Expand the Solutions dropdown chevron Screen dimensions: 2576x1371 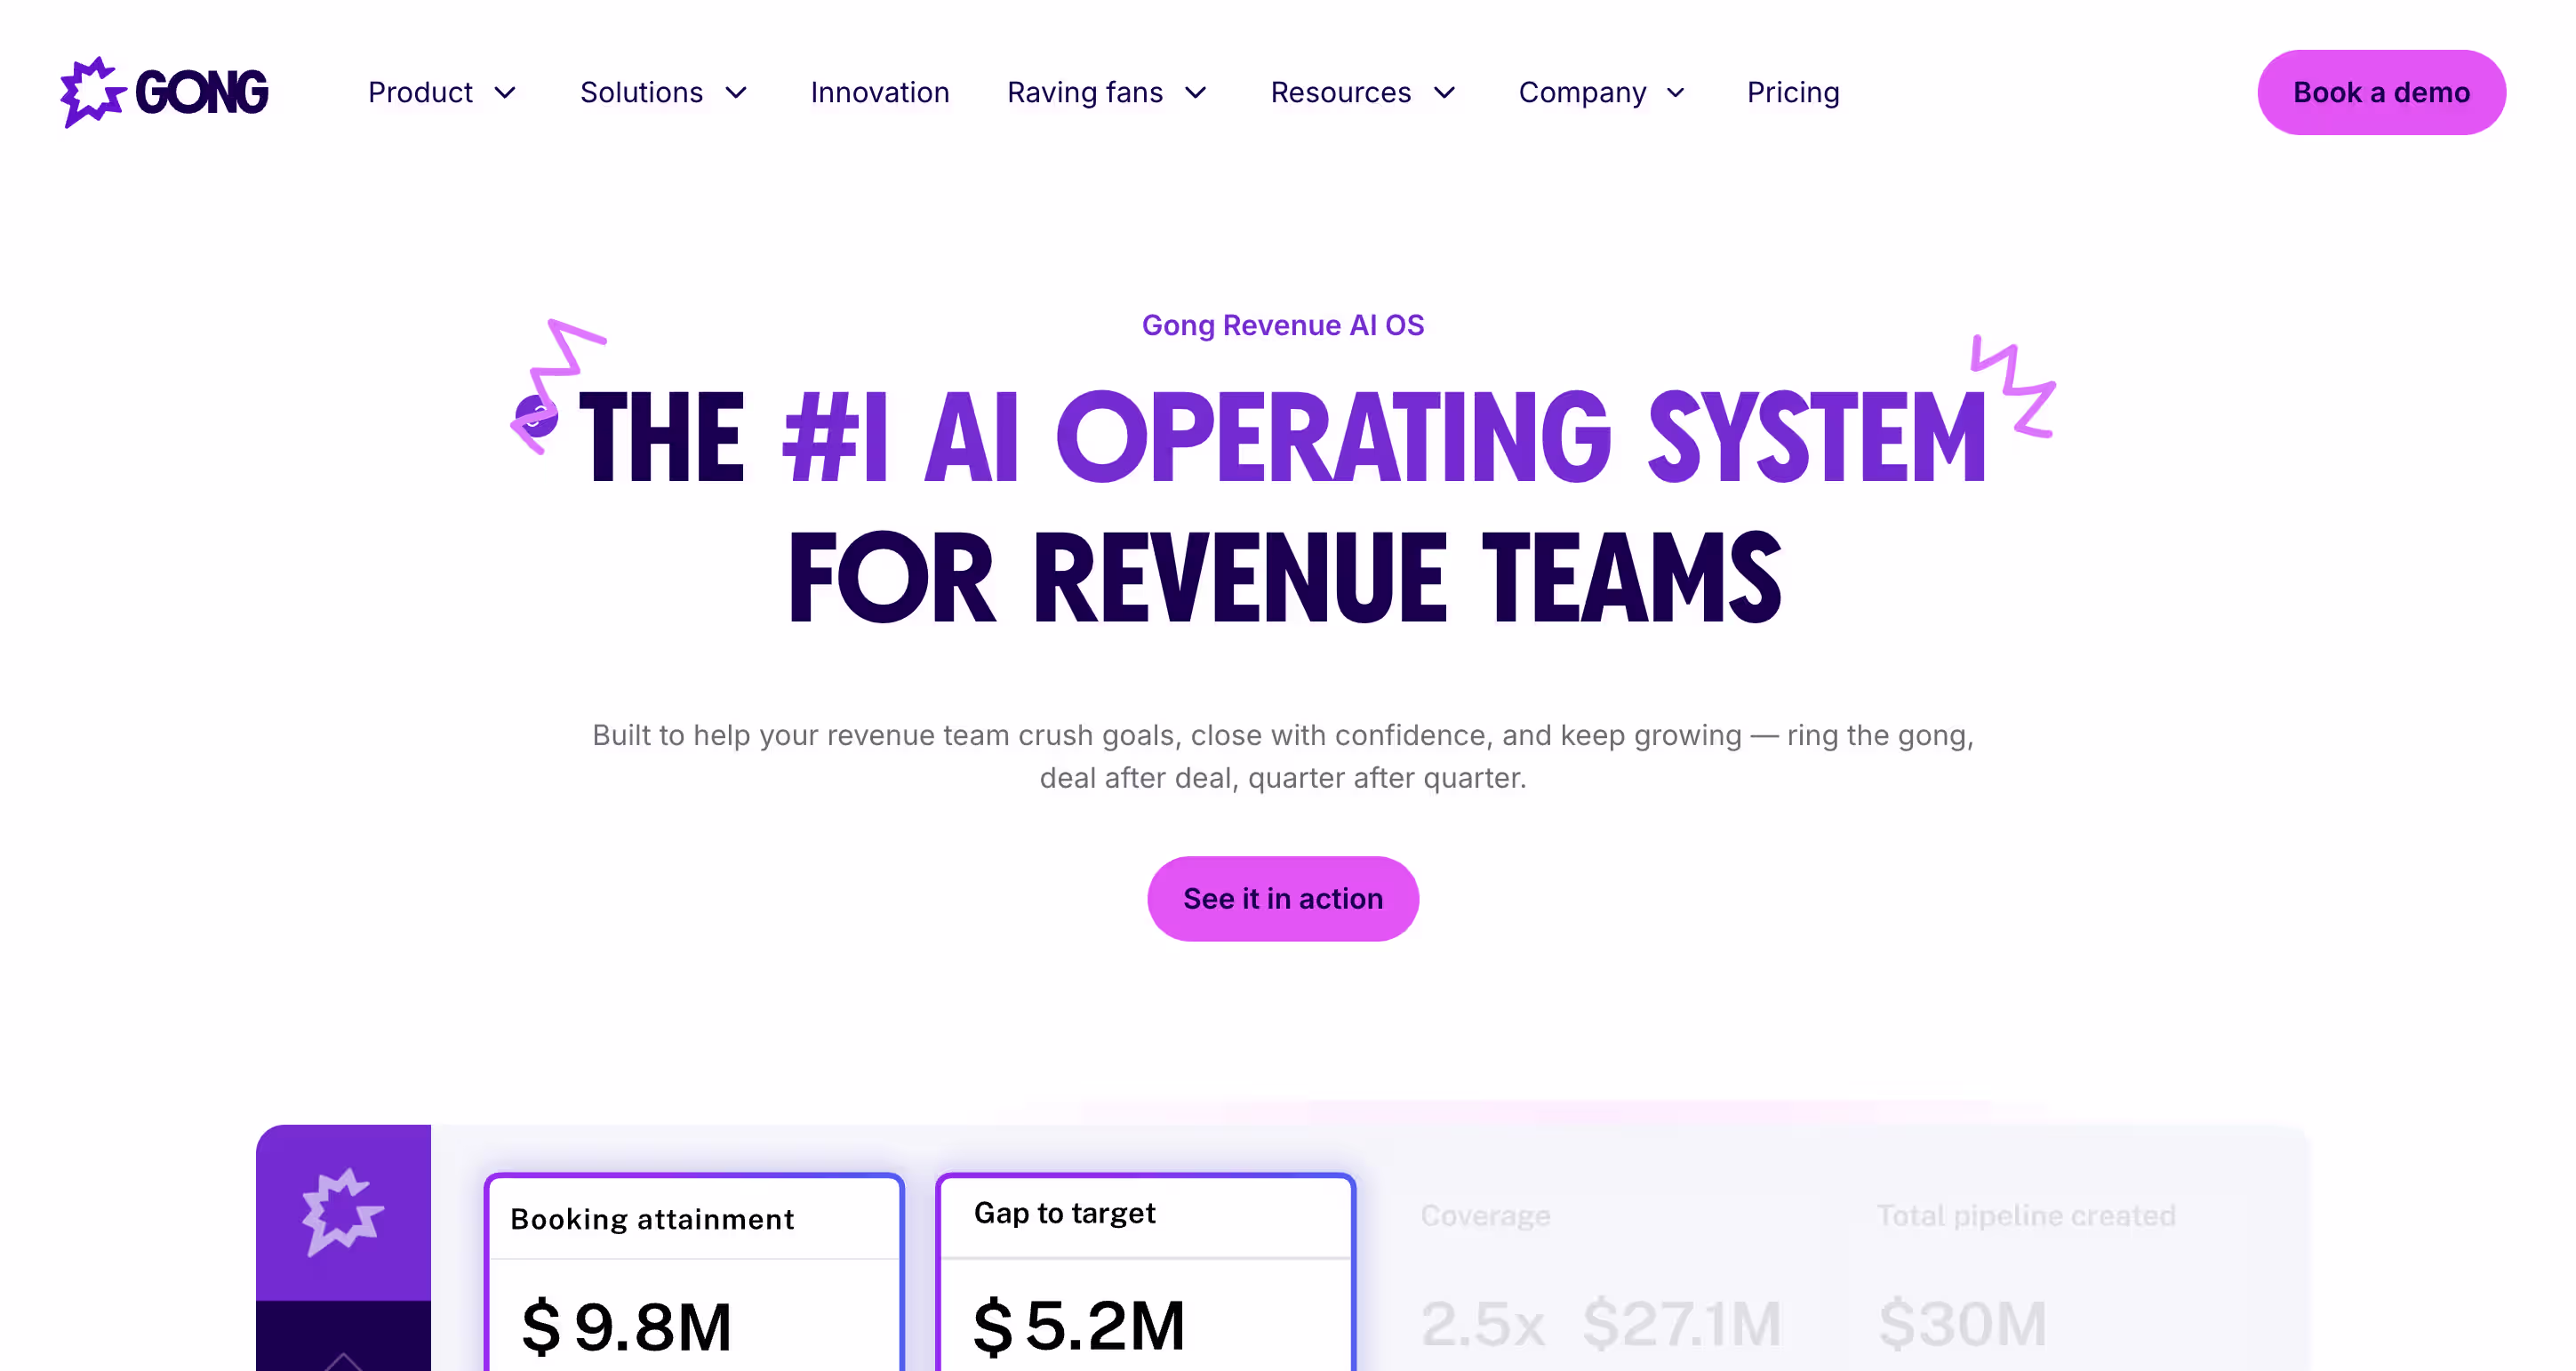point(736,93)
